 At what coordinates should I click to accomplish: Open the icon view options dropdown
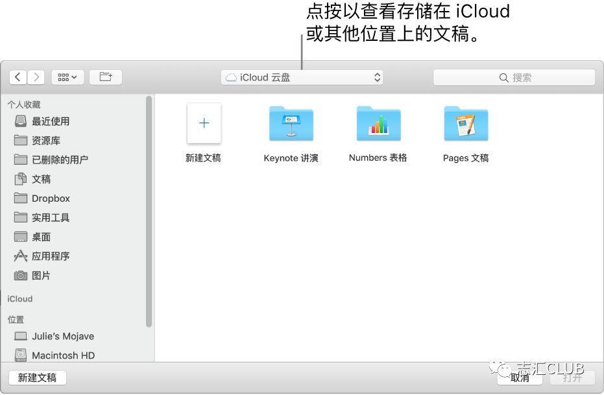point(67,77)
